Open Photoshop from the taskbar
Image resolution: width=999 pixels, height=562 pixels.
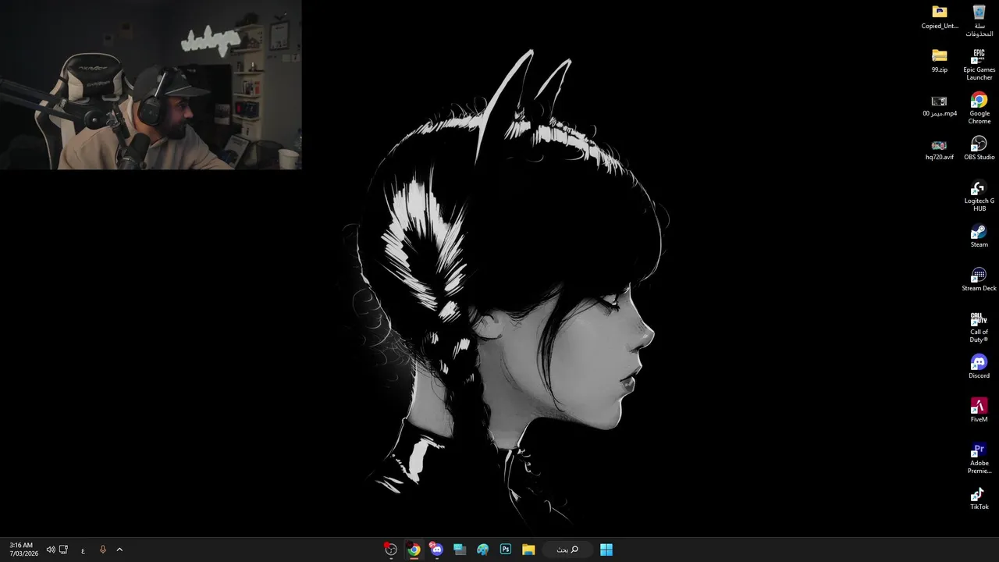506,550
